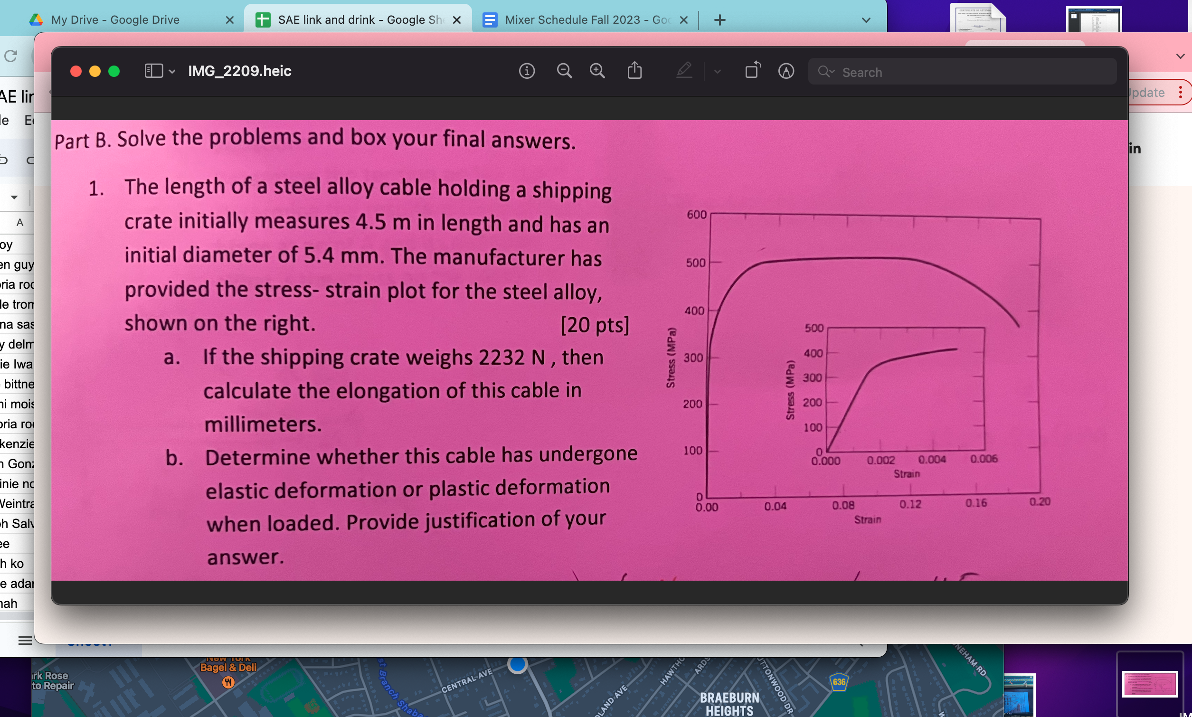This screenshot has width=1192, height=717.
Task: Open a new browser tab
Action: [719, 20]
